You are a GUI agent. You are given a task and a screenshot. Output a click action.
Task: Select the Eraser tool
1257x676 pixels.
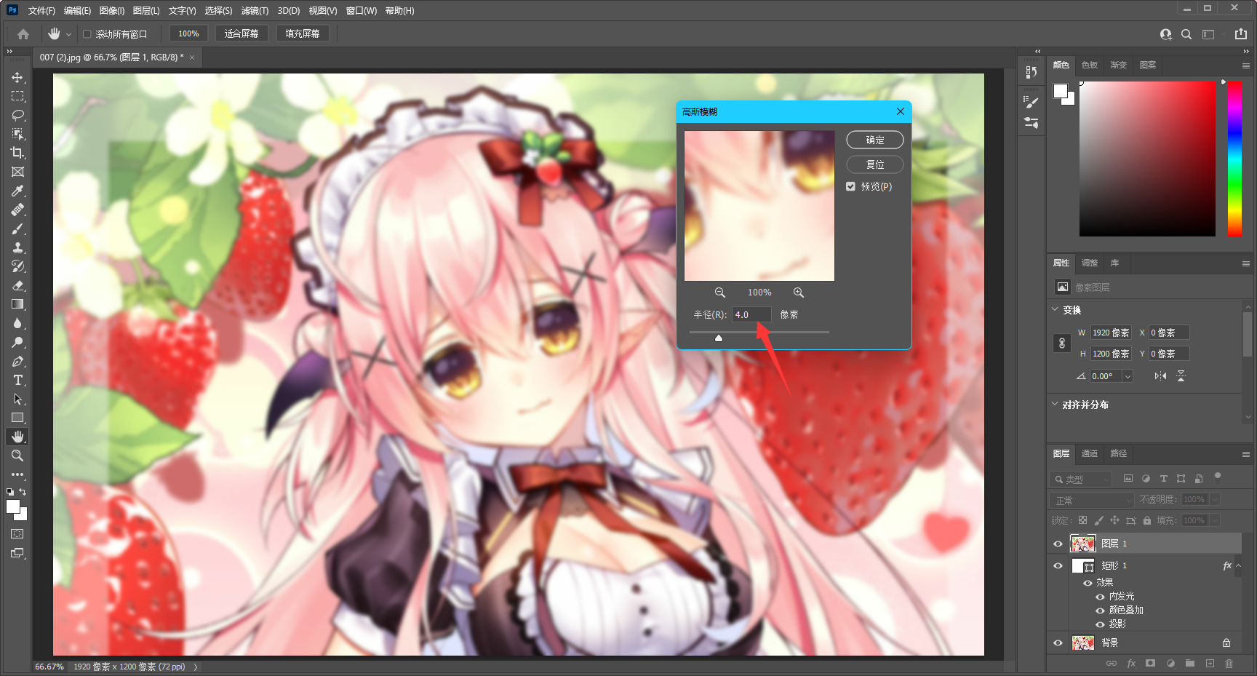[x=17, y=285]
